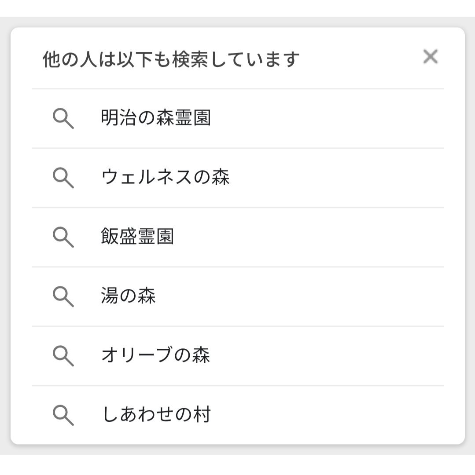Viewport: 475px width, 475px height.
Task: Select the しあわせの村 suggestion text
Action: [157, 414]
